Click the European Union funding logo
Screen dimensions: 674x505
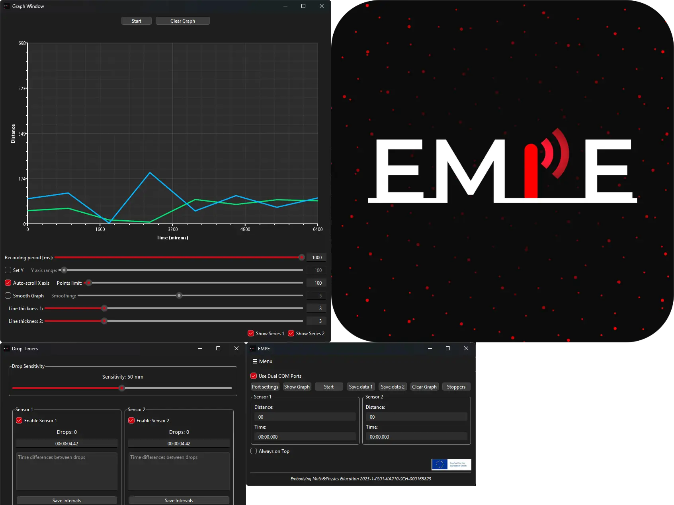(451, 464)
